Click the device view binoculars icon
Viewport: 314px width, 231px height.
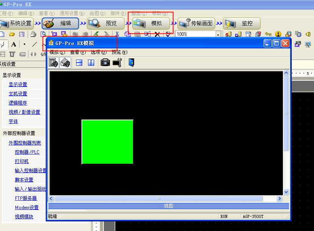pyautogui.click(x=65, y=63)
